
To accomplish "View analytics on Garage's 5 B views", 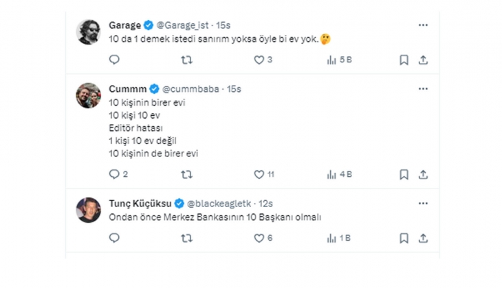I will 331,60.
